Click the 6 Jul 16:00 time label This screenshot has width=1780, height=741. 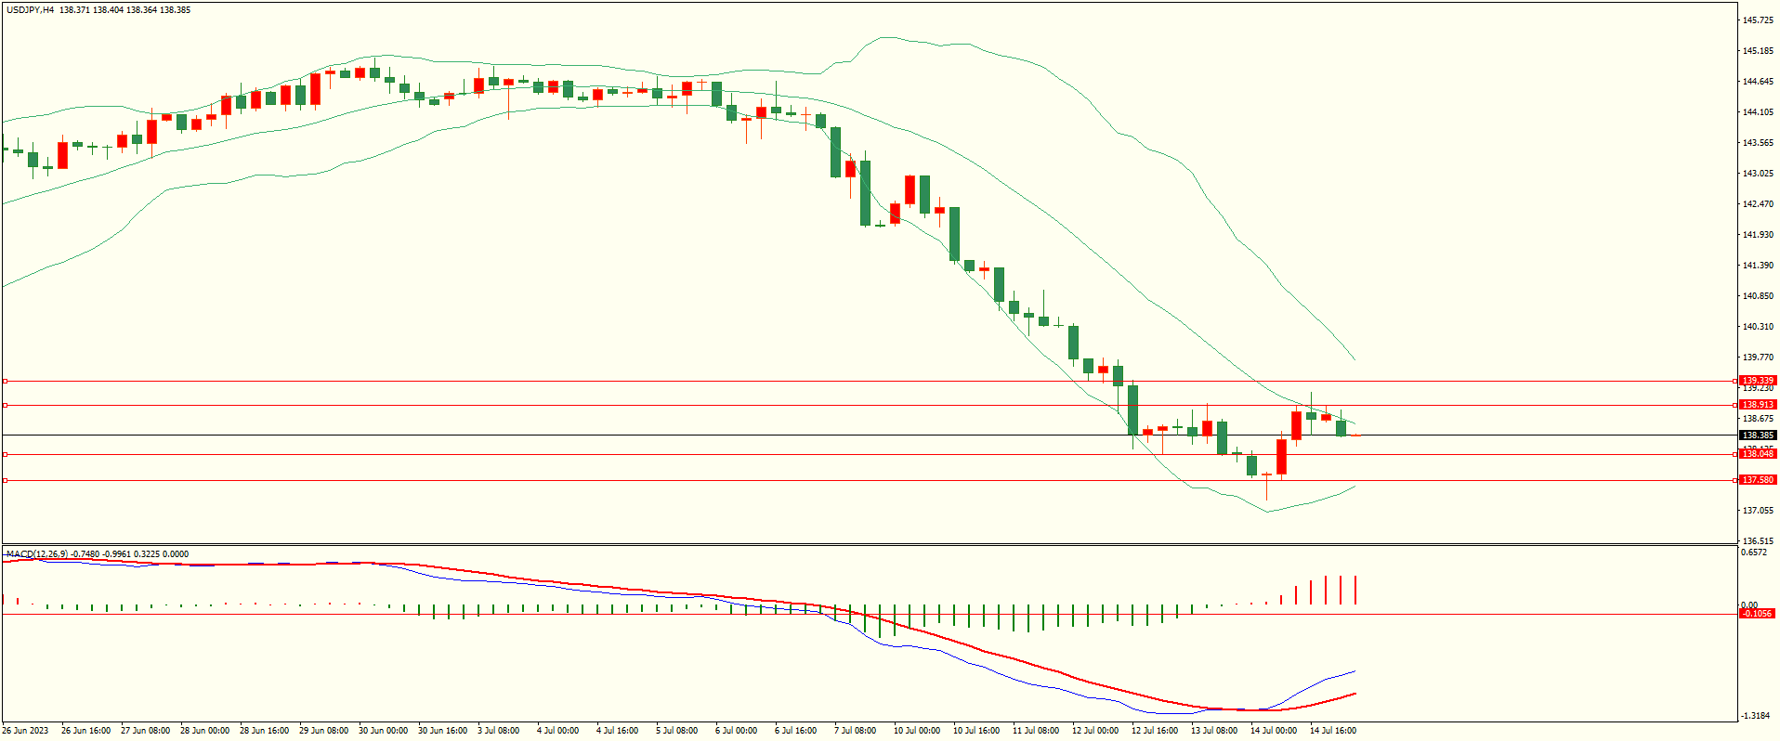795,731
